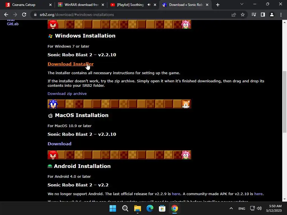Close the Скачать Catsxp tab
Screen dimensions: 287x215
click(50, 5)
